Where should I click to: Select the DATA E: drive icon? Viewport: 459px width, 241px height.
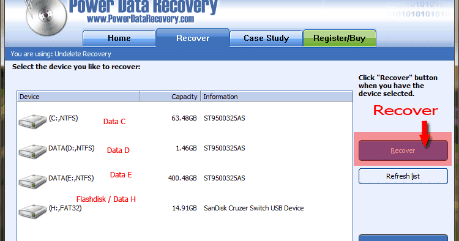coord(32,181)
